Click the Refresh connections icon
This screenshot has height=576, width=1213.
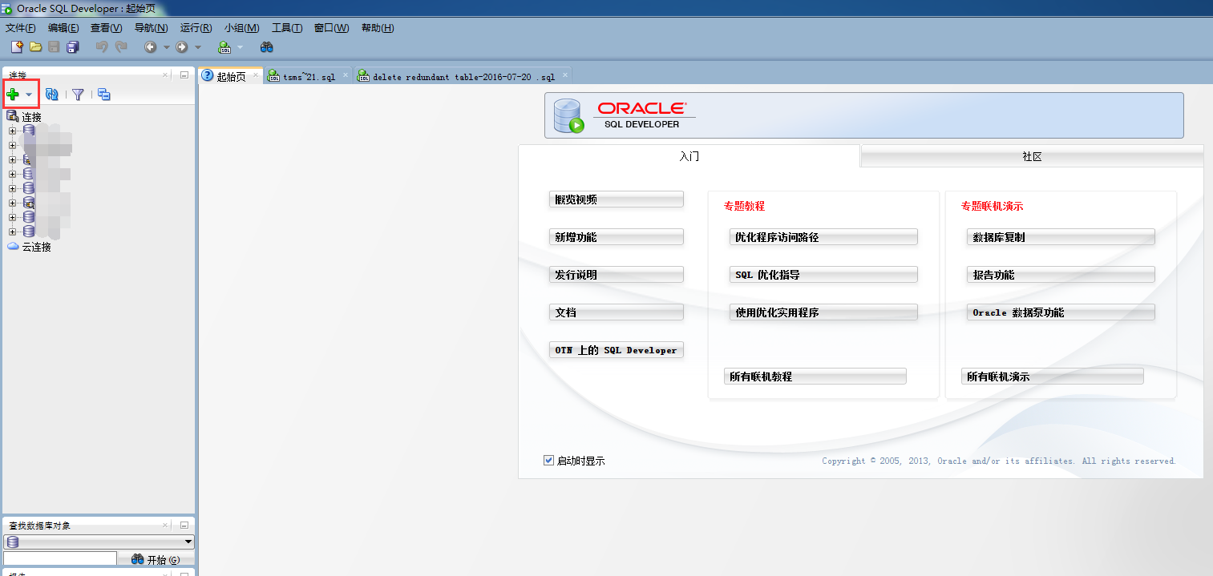pos(52,95)
